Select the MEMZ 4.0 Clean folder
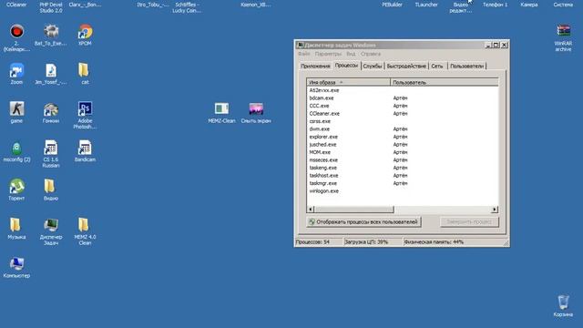Image resolution: width=583 pixels, height=328 pixels. [x=84, y=225]
